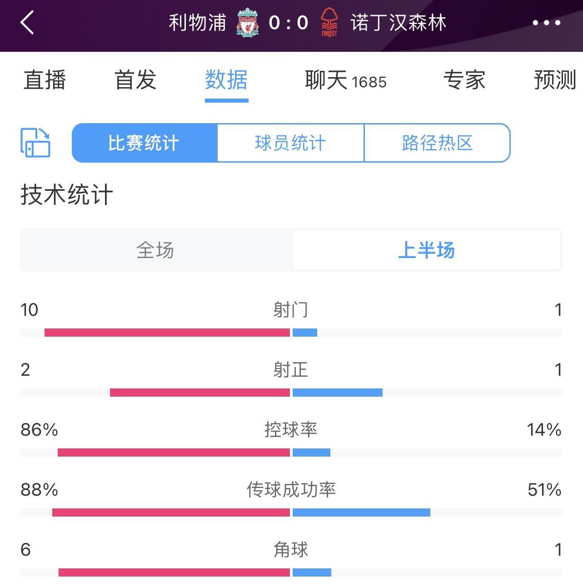Expand the 专家 experts section
Viewport: 583px width, 587px height.
(465, 81)
